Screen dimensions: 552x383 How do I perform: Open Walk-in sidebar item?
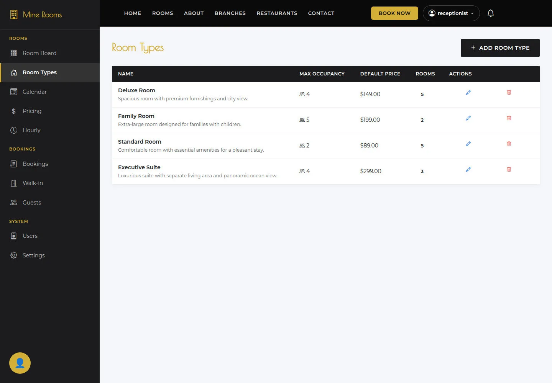[50, 183]
